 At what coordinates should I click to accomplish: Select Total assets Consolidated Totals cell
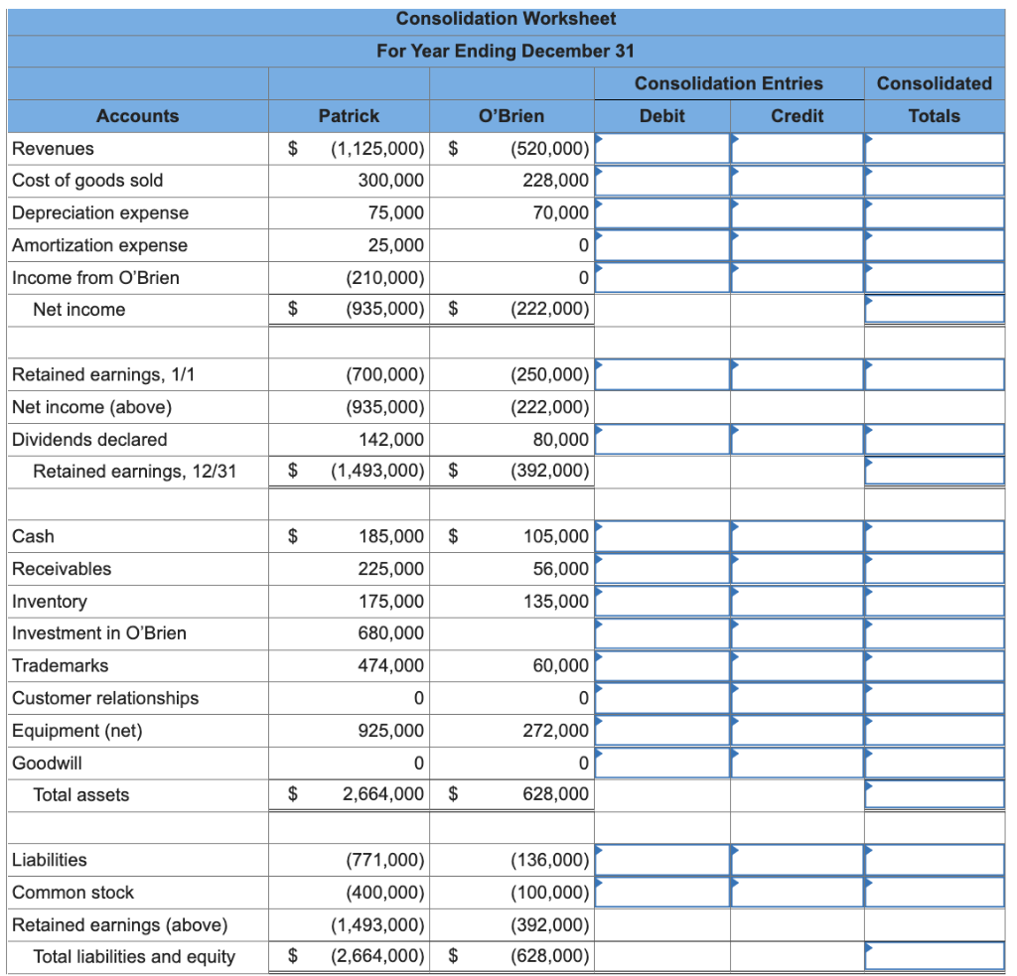(934, 794)
